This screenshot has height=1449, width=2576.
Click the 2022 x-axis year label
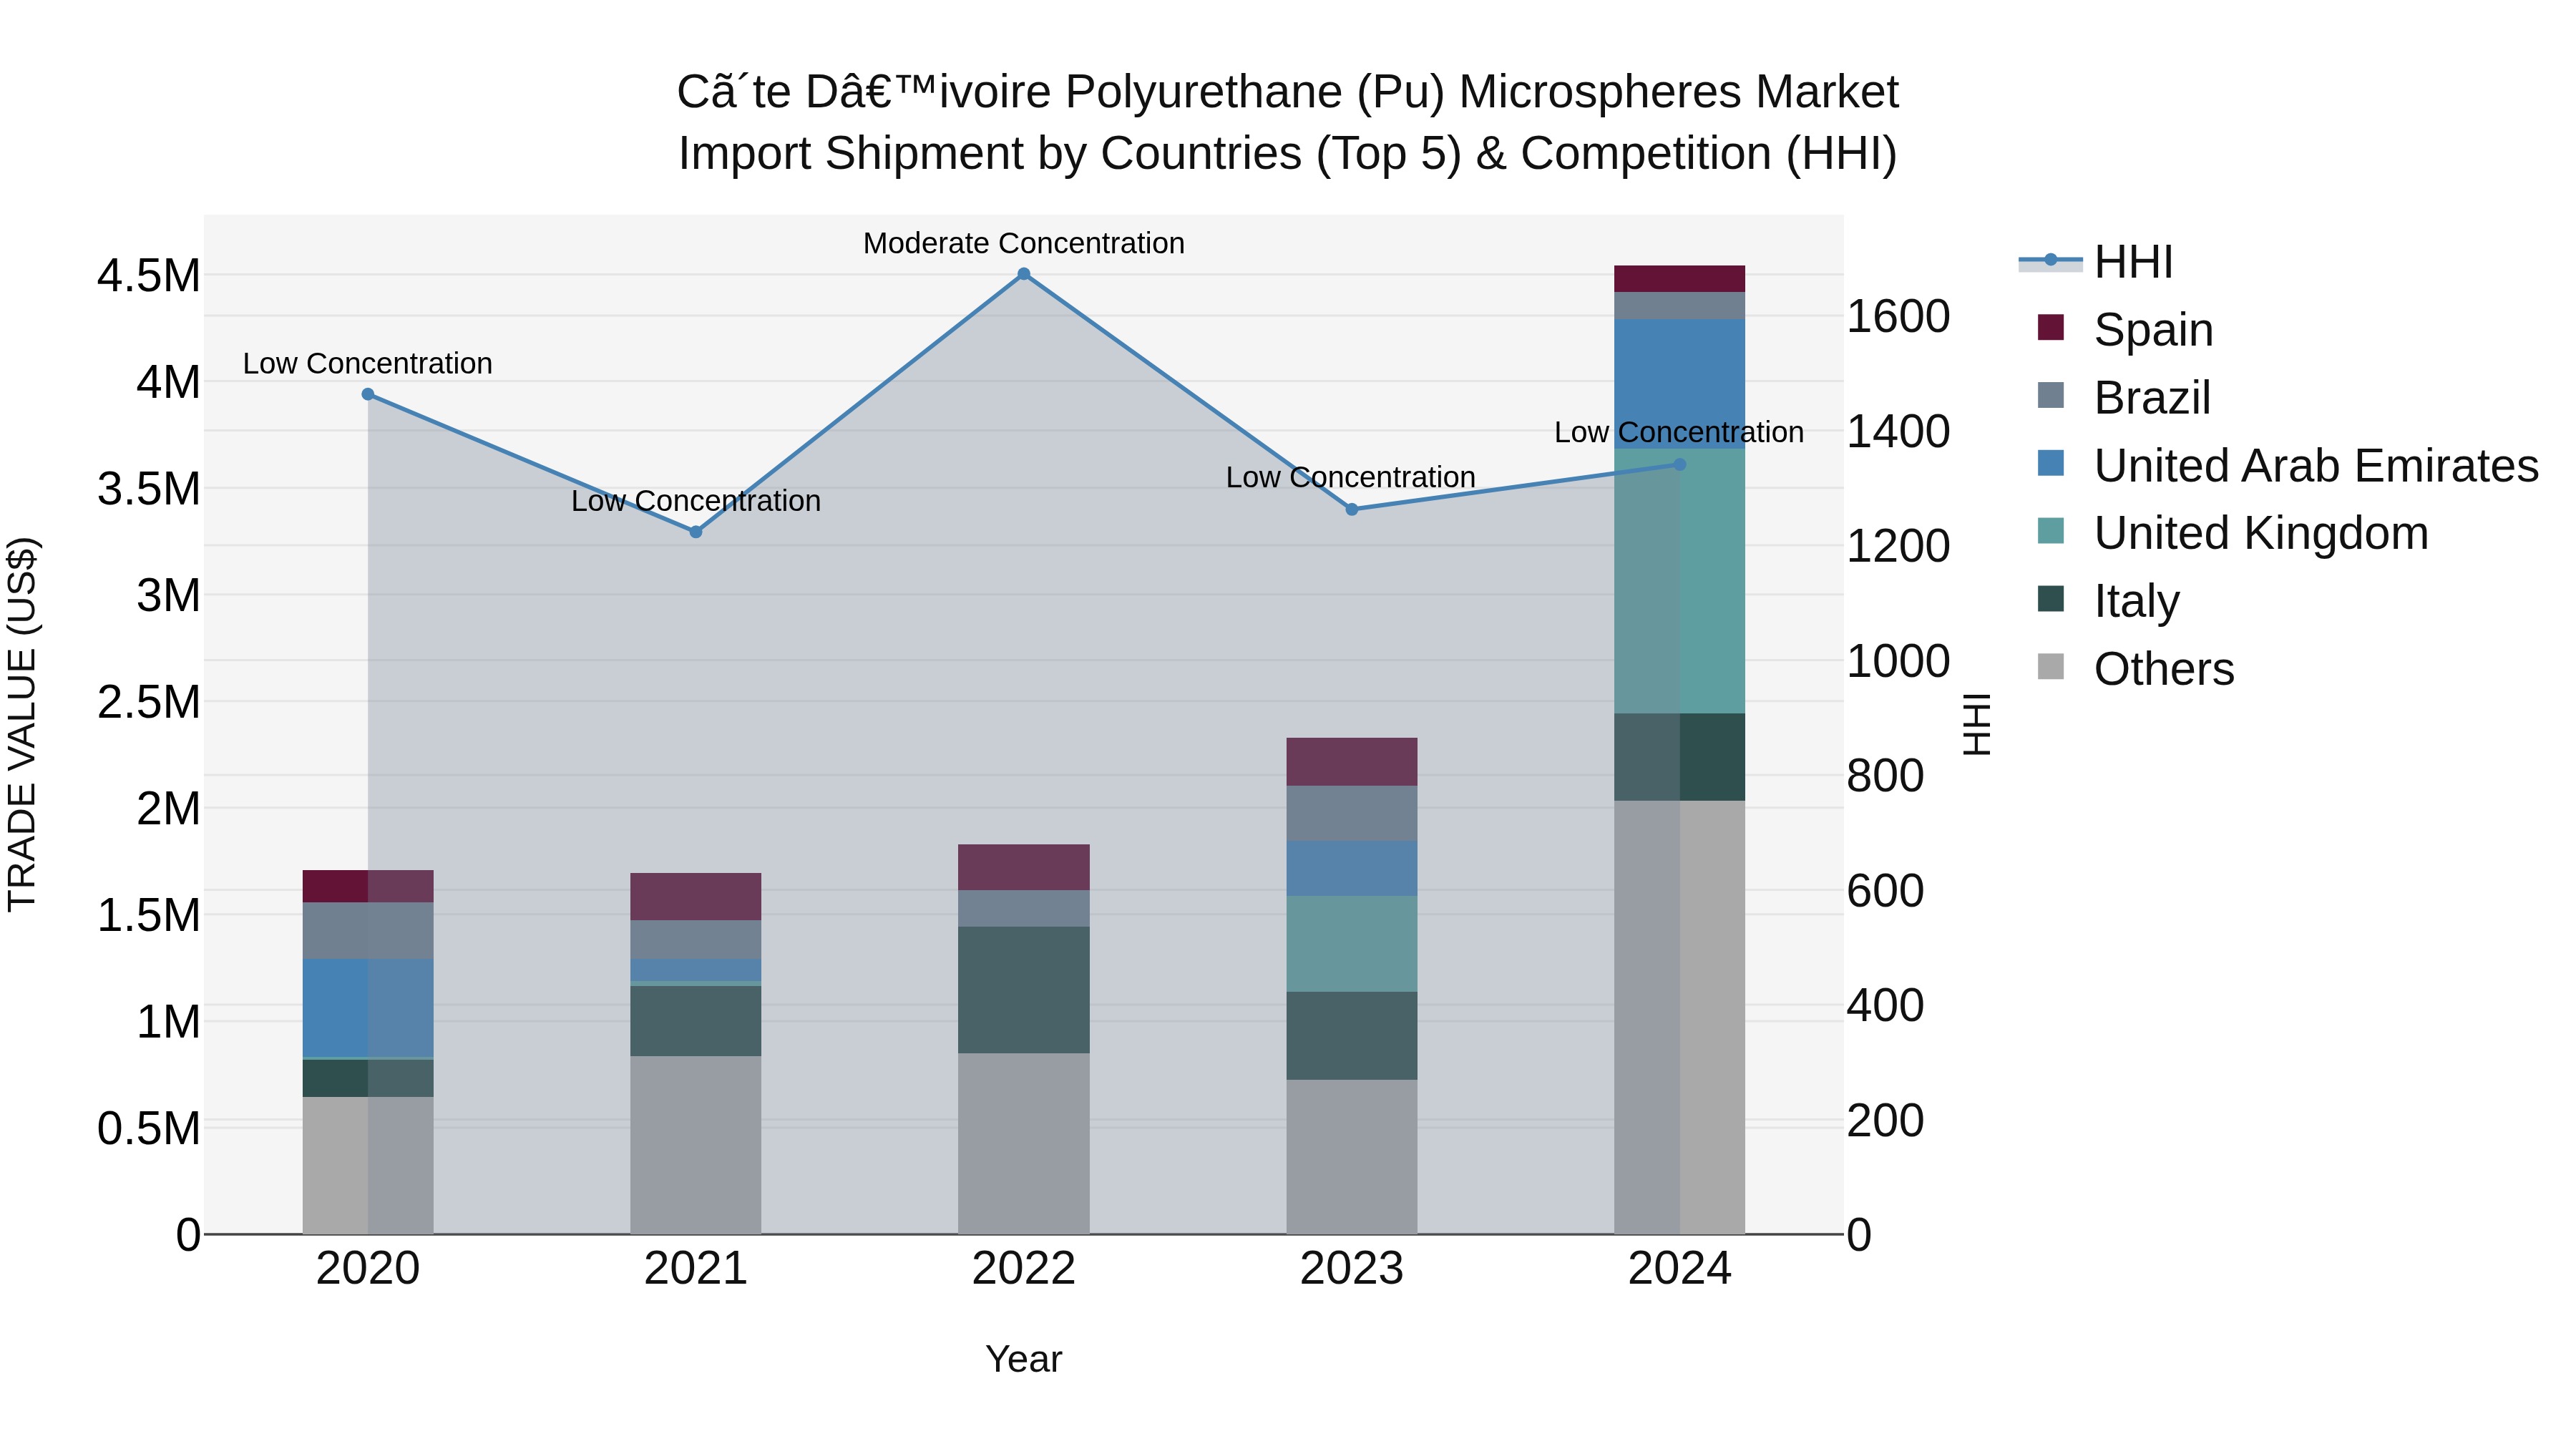[x=1023, y=1269]
